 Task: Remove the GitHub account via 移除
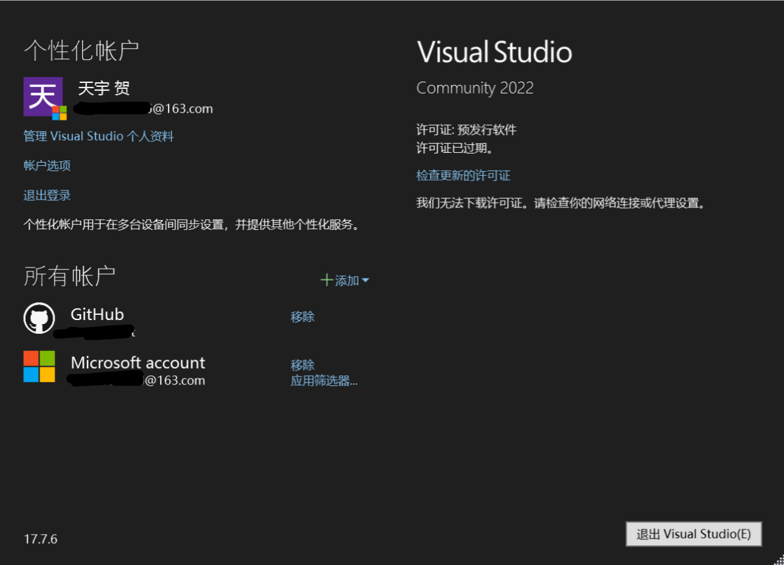[303, 317]
